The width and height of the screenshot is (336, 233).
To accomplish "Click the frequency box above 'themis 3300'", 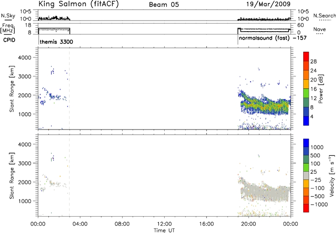I will [54, 31].
